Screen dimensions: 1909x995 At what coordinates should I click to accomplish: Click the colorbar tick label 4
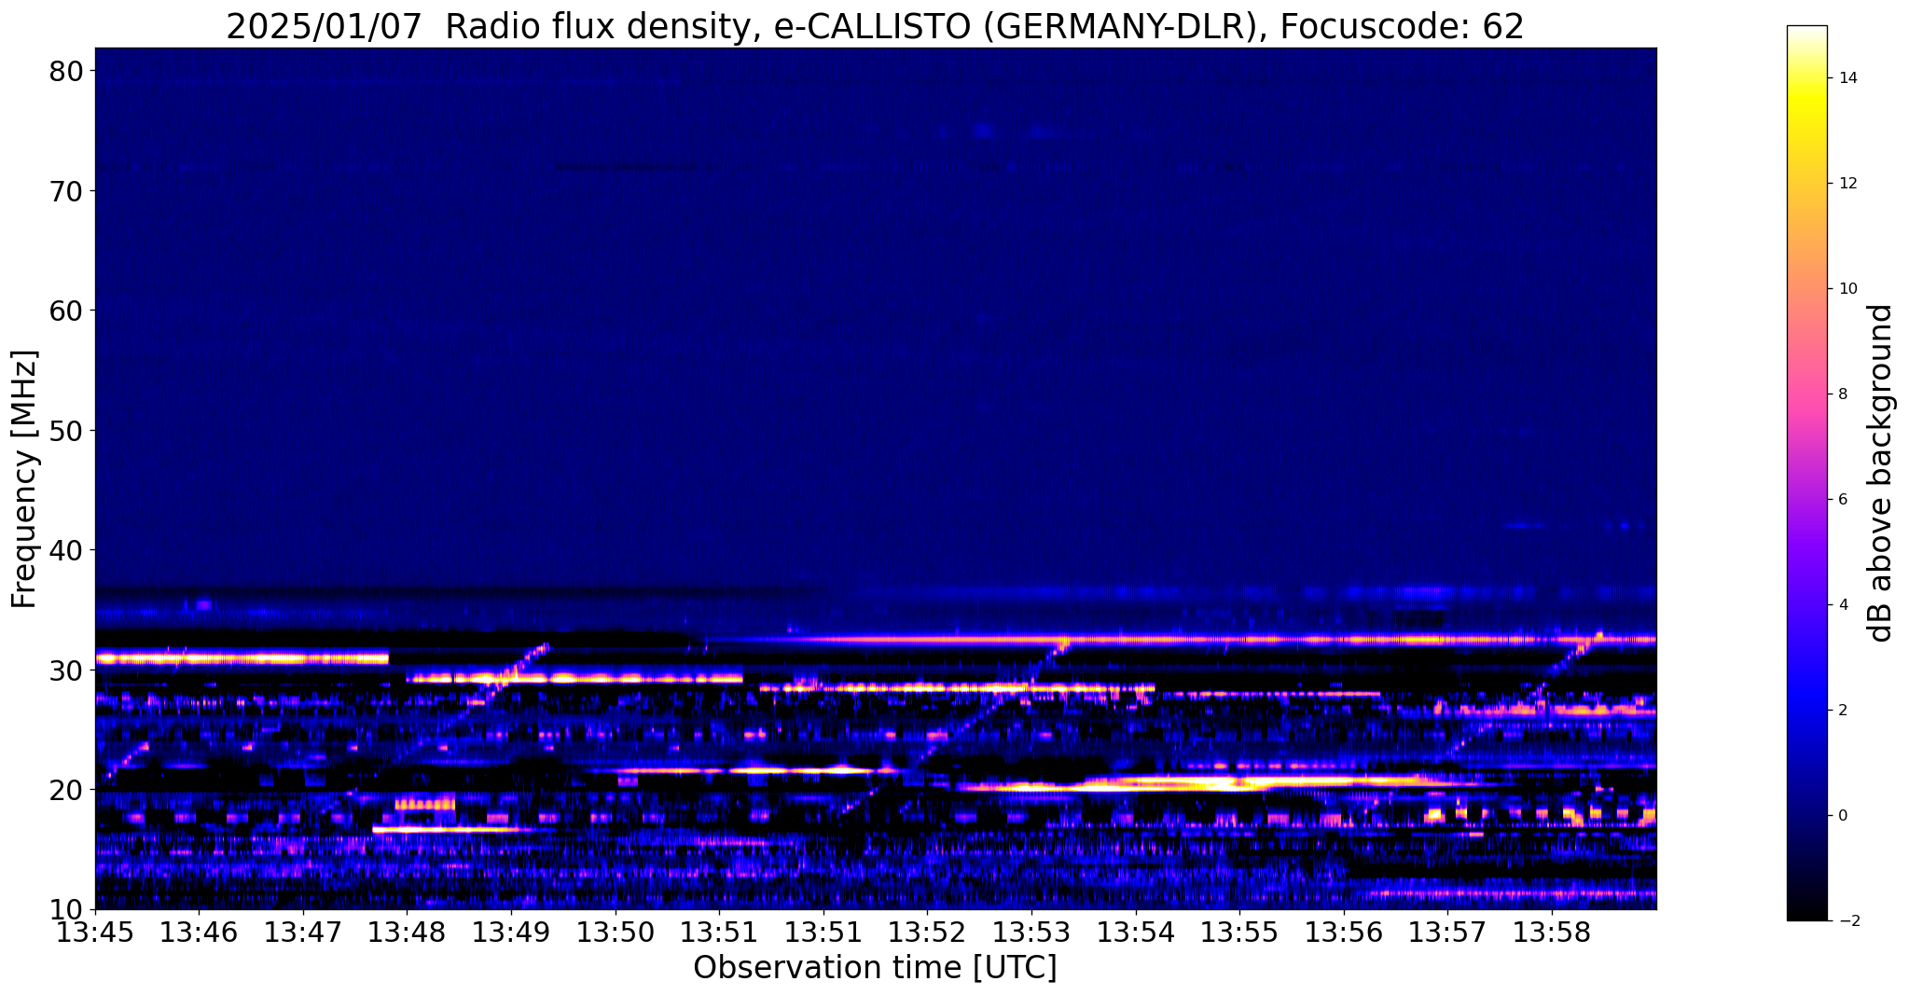click(1843, 605)
